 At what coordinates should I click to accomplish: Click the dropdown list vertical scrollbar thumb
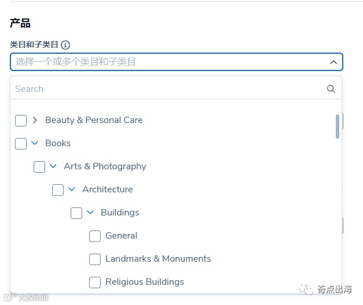point(338,127)
